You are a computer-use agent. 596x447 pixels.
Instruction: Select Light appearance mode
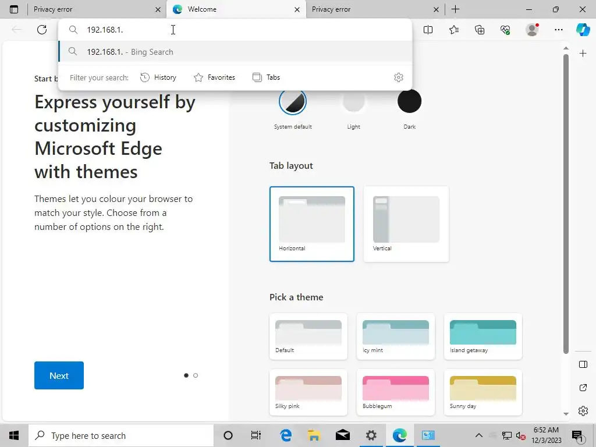click(353, 101)
